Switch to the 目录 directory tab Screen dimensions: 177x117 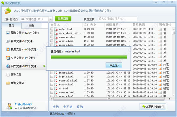point(31,26)
